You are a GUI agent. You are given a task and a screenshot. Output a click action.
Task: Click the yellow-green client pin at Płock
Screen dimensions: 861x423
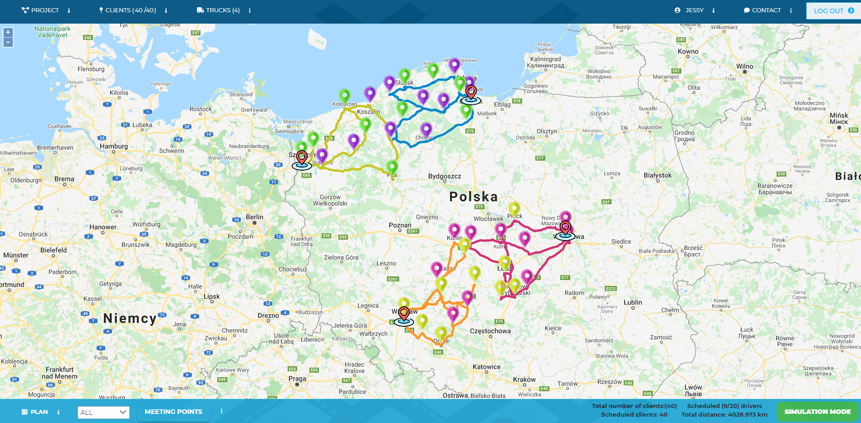pyautogui.click(x=514, y=210)
